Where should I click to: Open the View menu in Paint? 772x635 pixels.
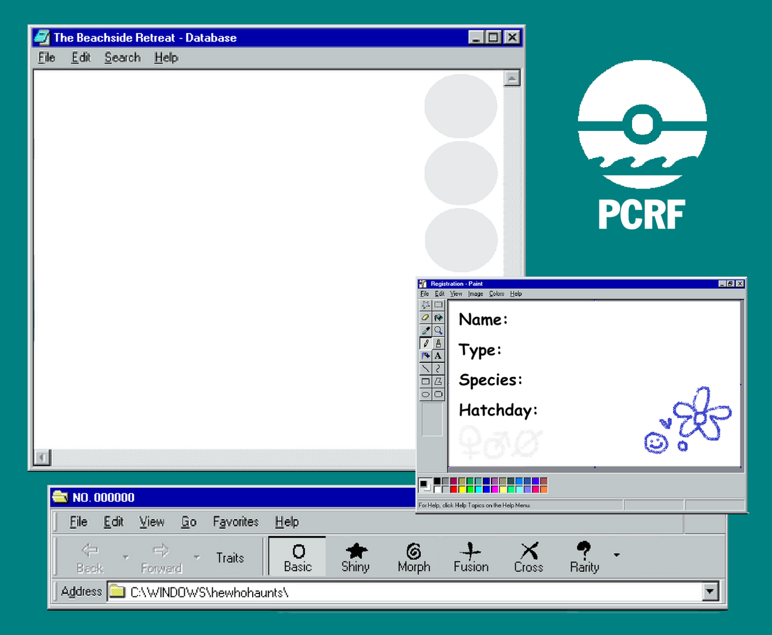coord(456,294)
